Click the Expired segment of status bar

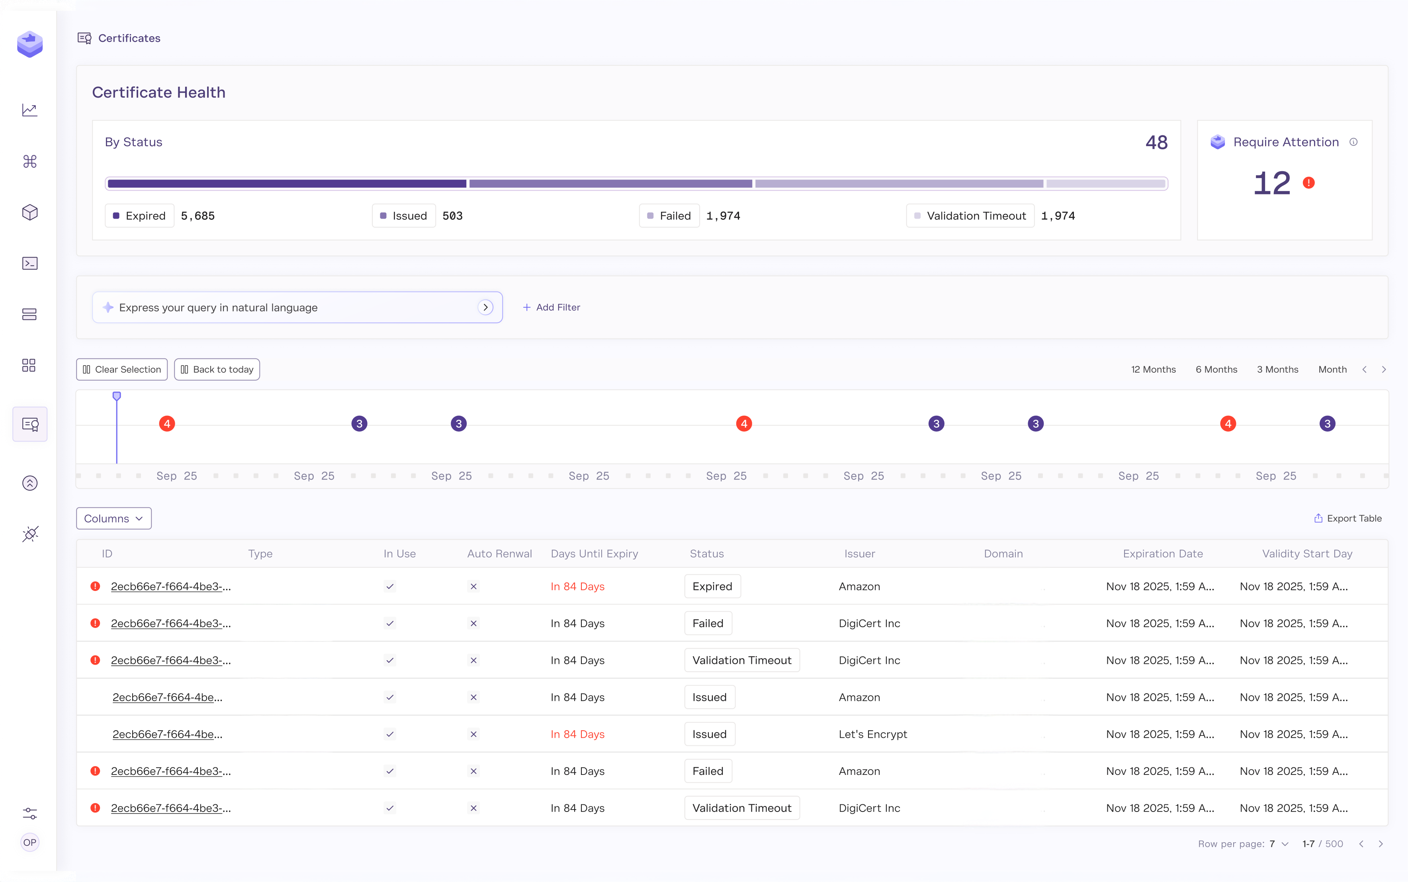[x=286, y=184]
